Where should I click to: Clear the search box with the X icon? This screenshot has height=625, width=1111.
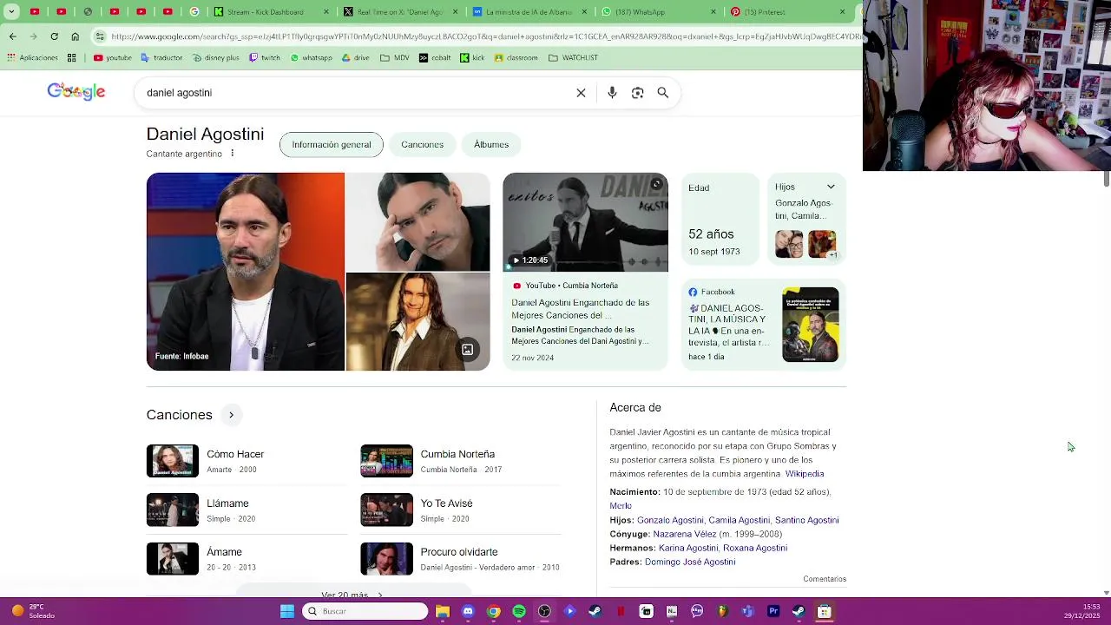click(581, 93)
